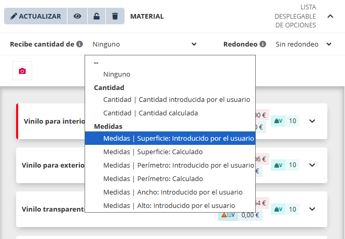Click the red camera photo icon
Screen dimensions: 345x239
point(22,71)
